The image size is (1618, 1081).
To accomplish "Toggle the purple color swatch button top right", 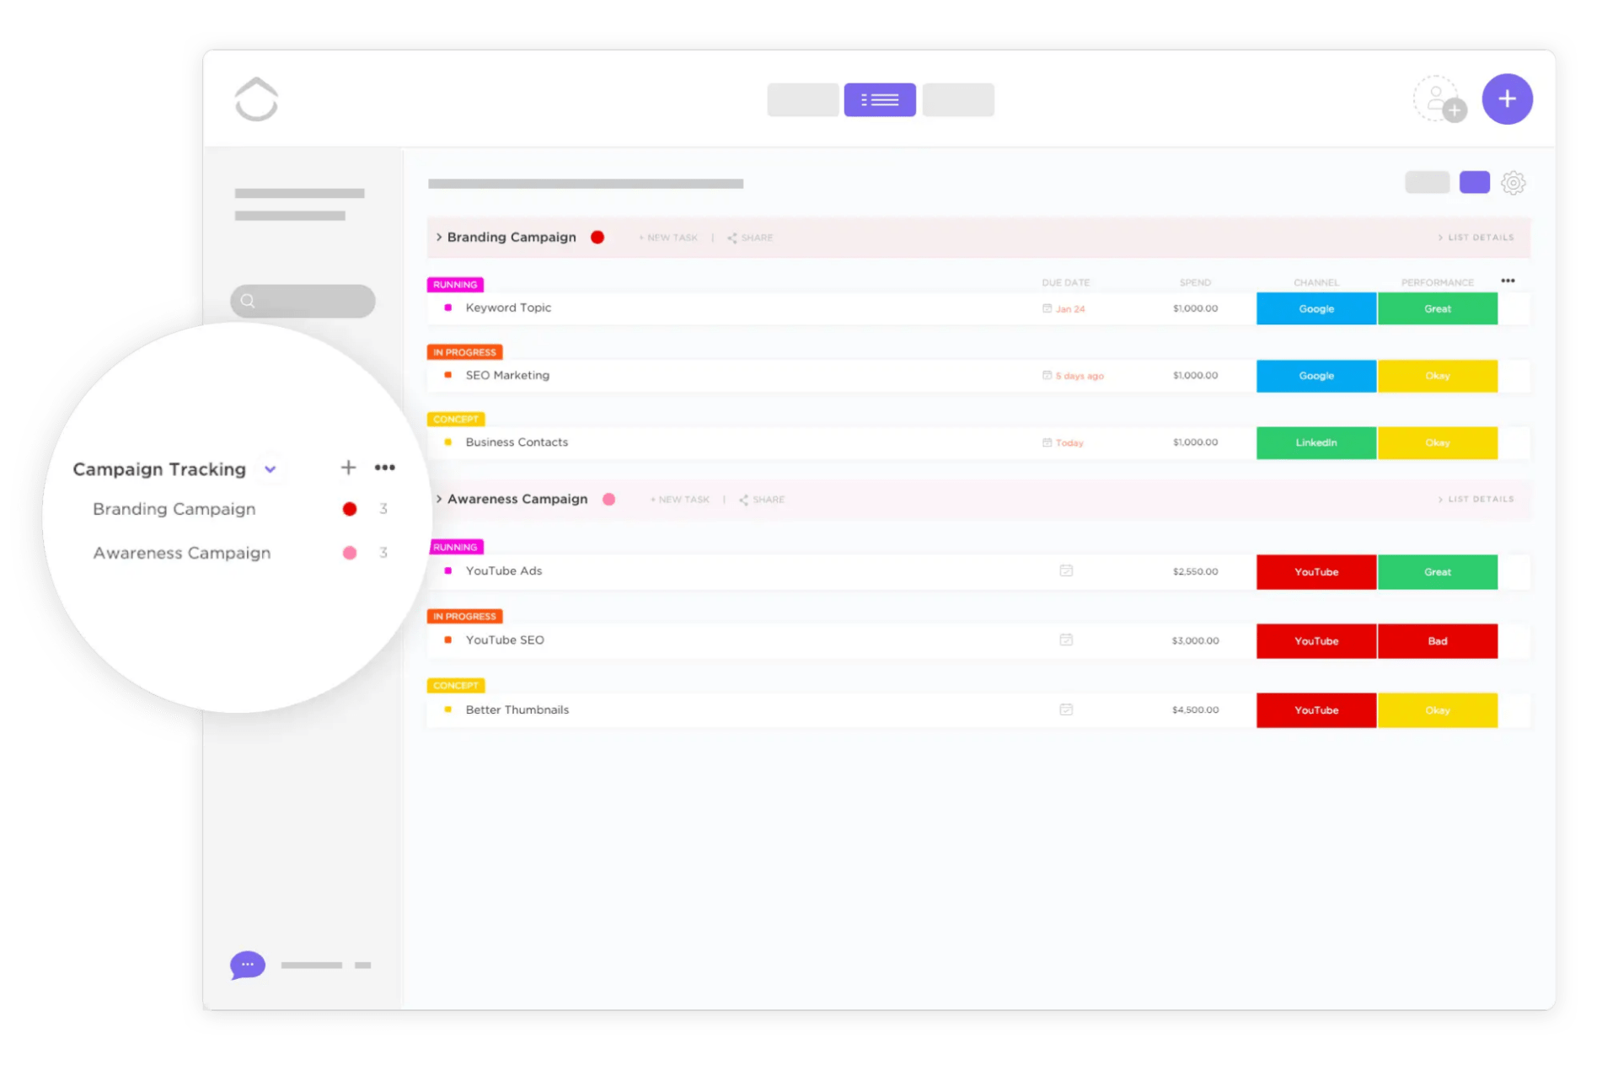I will [1475, 184].
